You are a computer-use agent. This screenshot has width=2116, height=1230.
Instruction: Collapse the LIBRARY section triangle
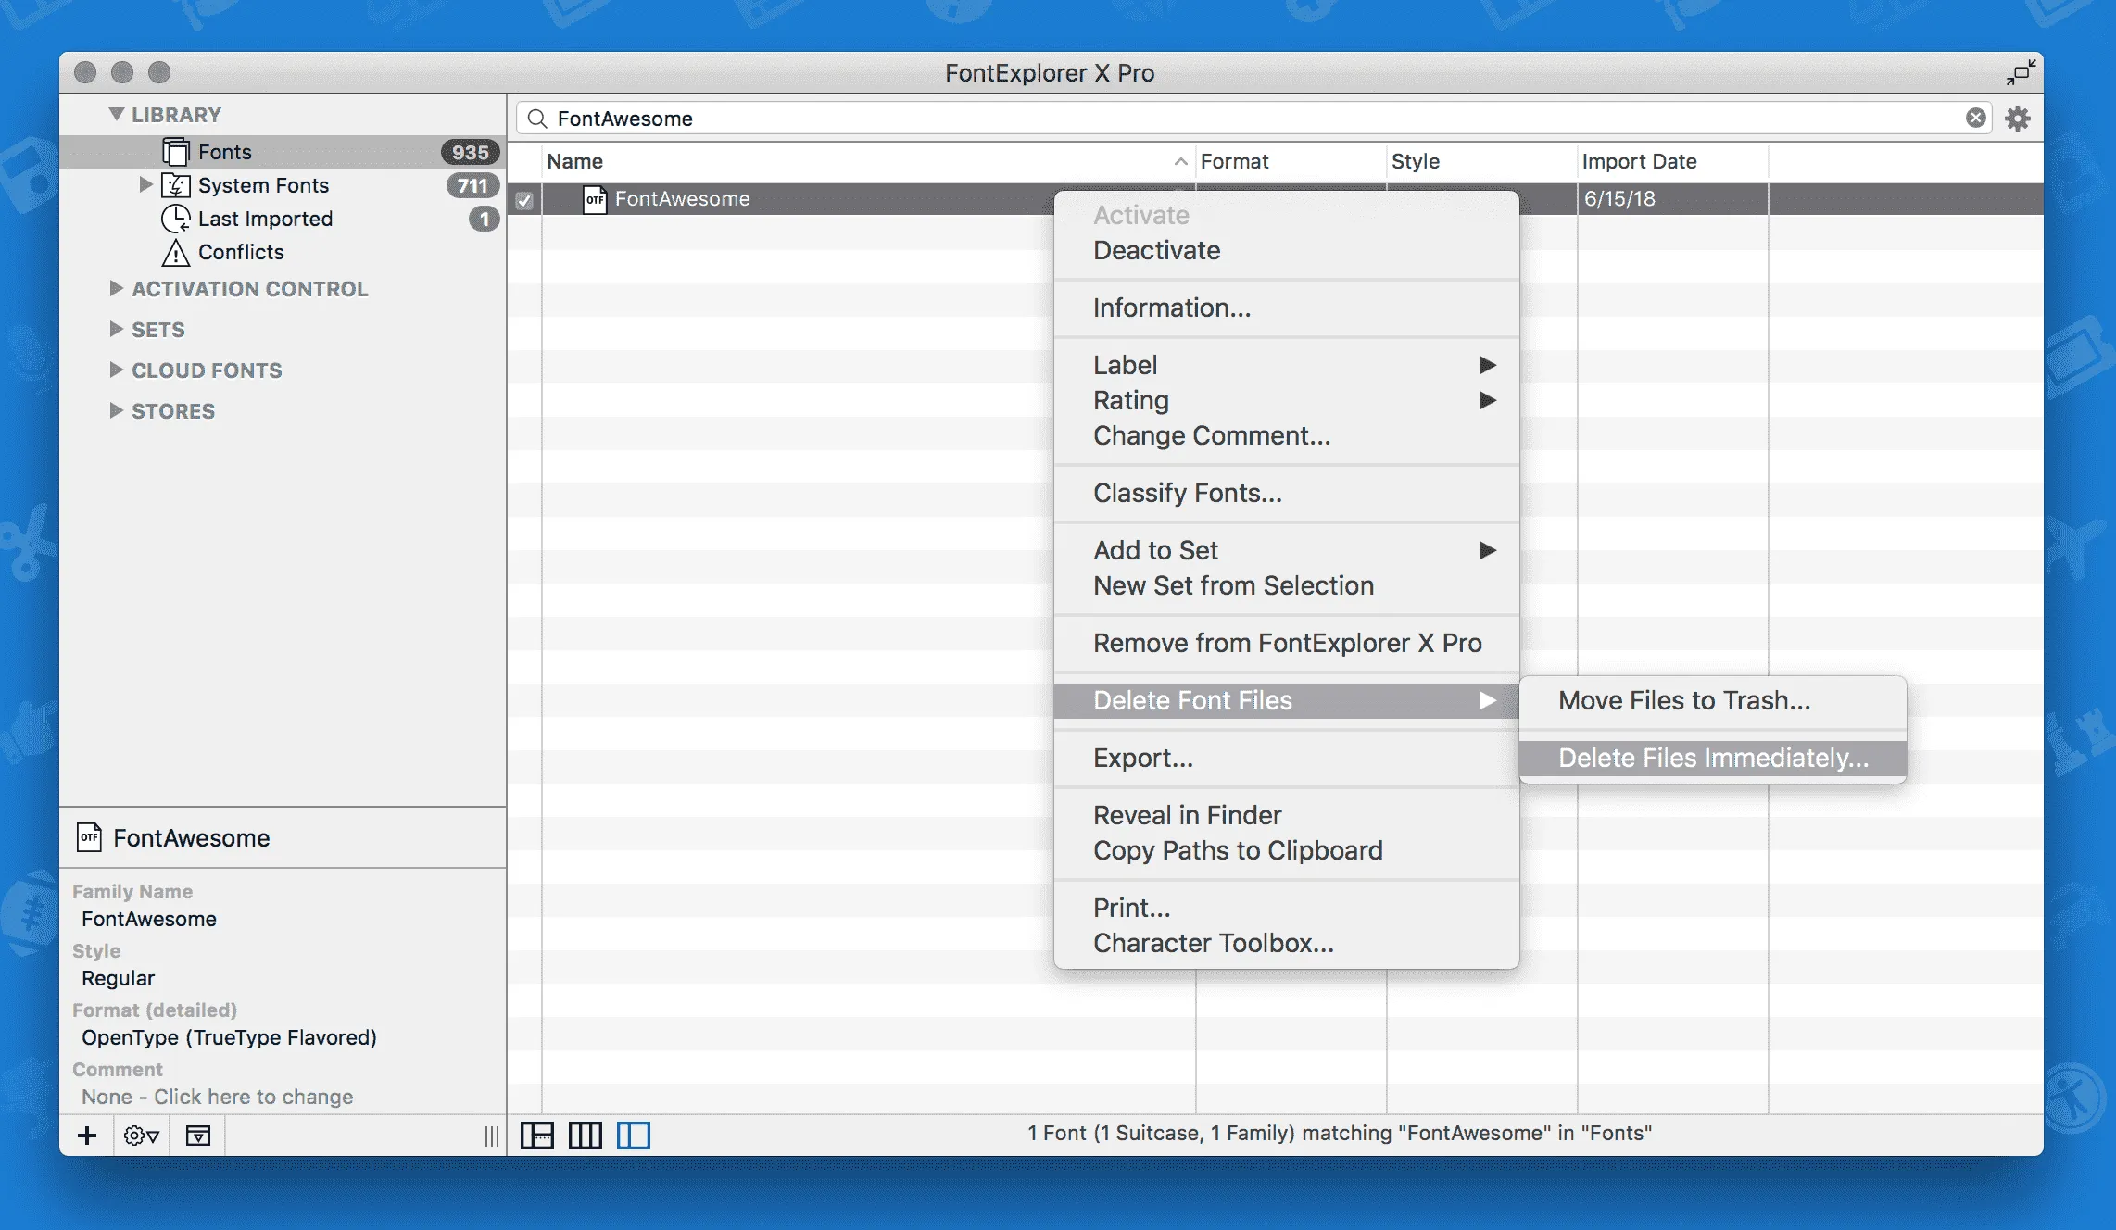[x=116, y=113]
